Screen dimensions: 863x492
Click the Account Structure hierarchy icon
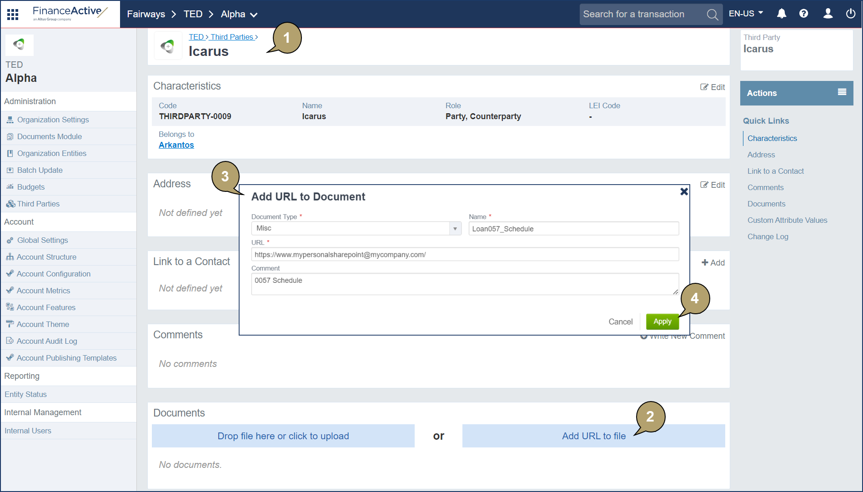click(10, 257)
